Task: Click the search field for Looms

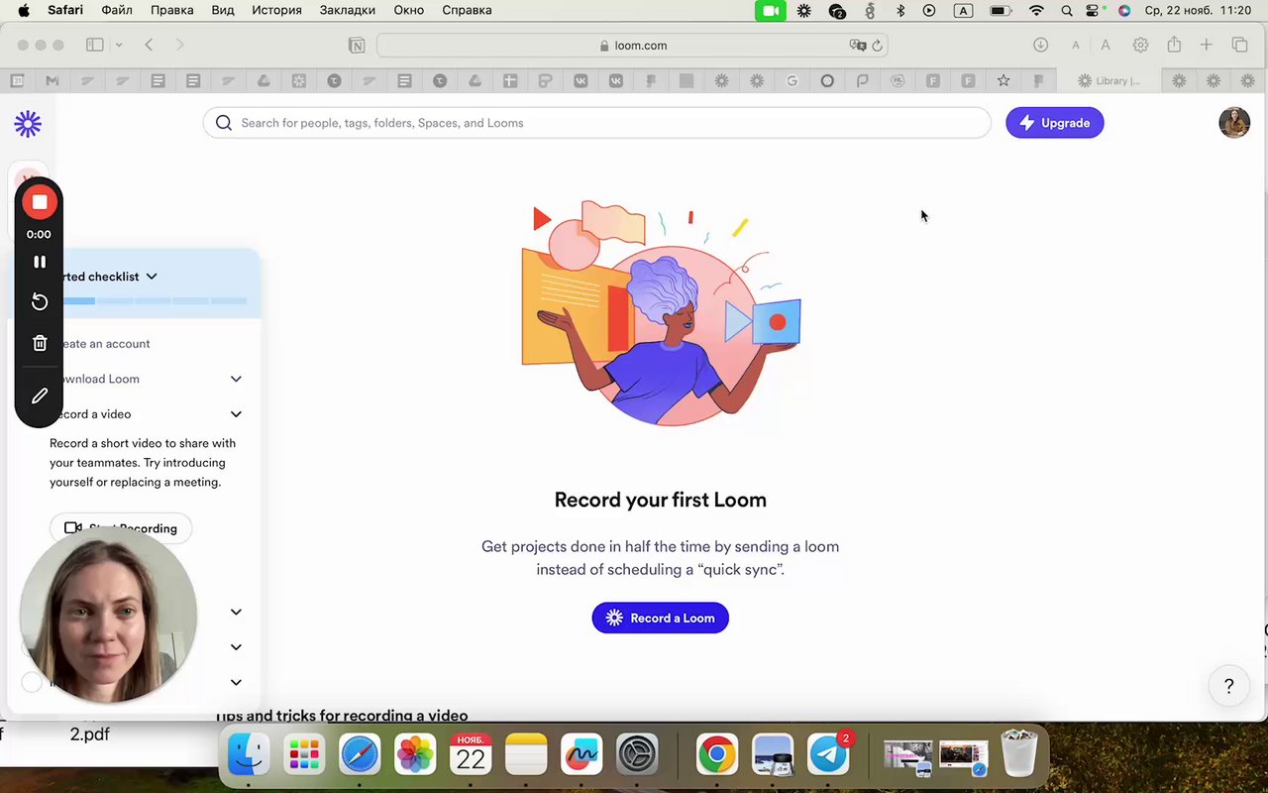Action: (x=596, y=123)
